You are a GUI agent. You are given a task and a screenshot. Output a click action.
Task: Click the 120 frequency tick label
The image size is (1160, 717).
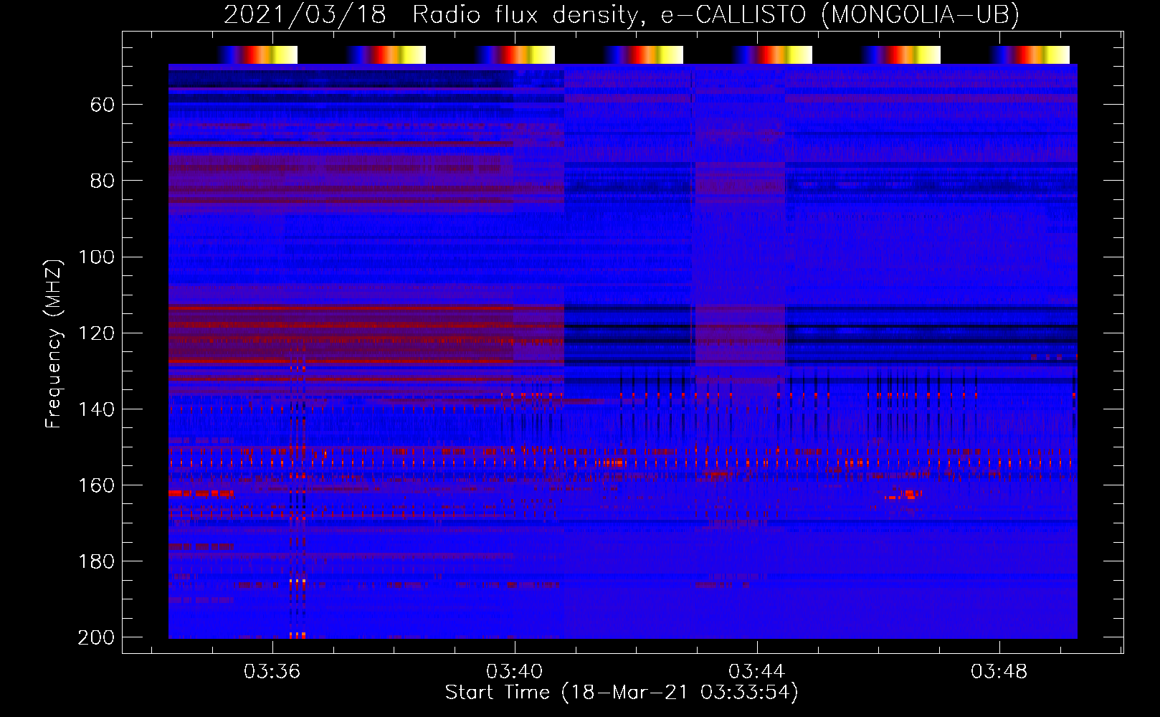(97, 333)
